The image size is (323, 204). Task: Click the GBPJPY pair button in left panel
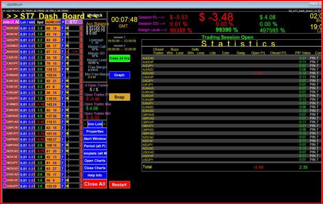coord(12,133)
